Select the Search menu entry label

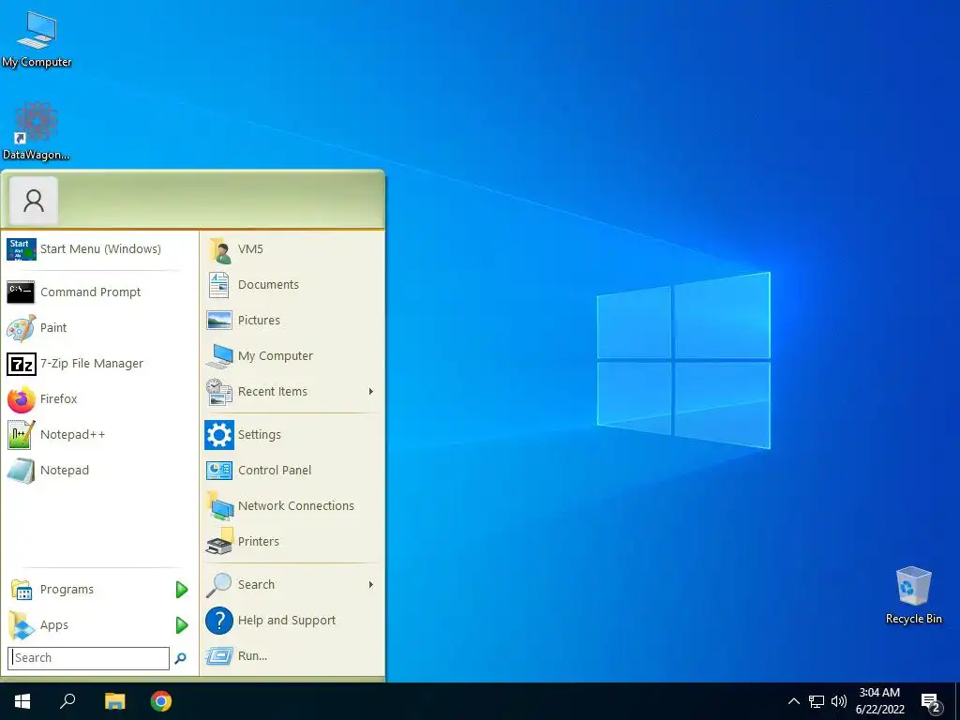click(x=256, y=585)
